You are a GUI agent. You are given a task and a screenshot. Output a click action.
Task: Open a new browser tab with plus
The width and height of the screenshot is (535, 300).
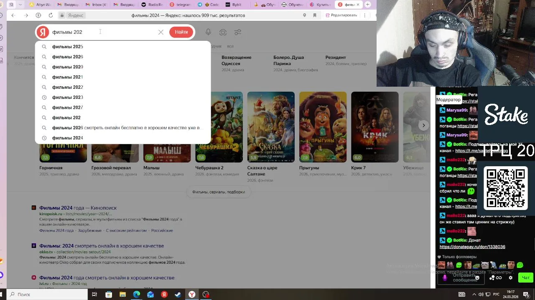pyautogui.click(x=367, y=5)
